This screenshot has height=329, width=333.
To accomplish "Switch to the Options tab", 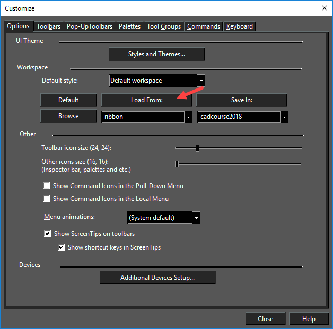I will pos(18,26).
